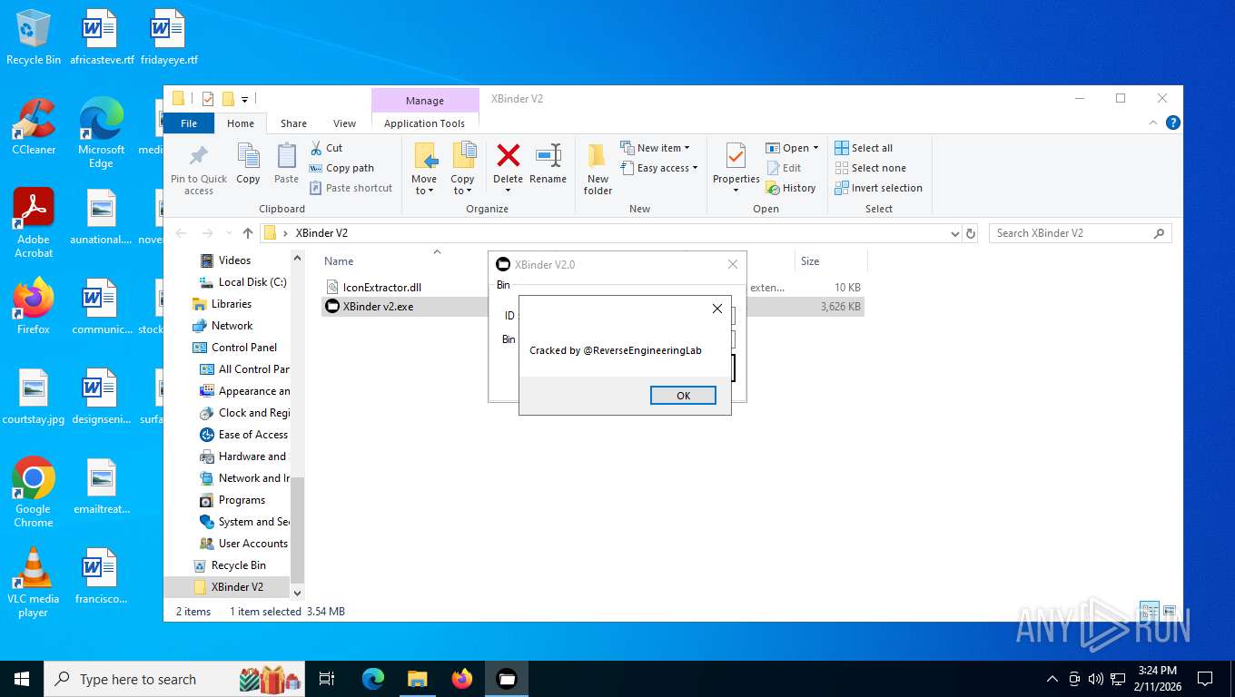Image resolution: width=1235 pixels, height=697 pixels.
Task: Select XBinder V2 folder in tree
Action: [237, 587]
